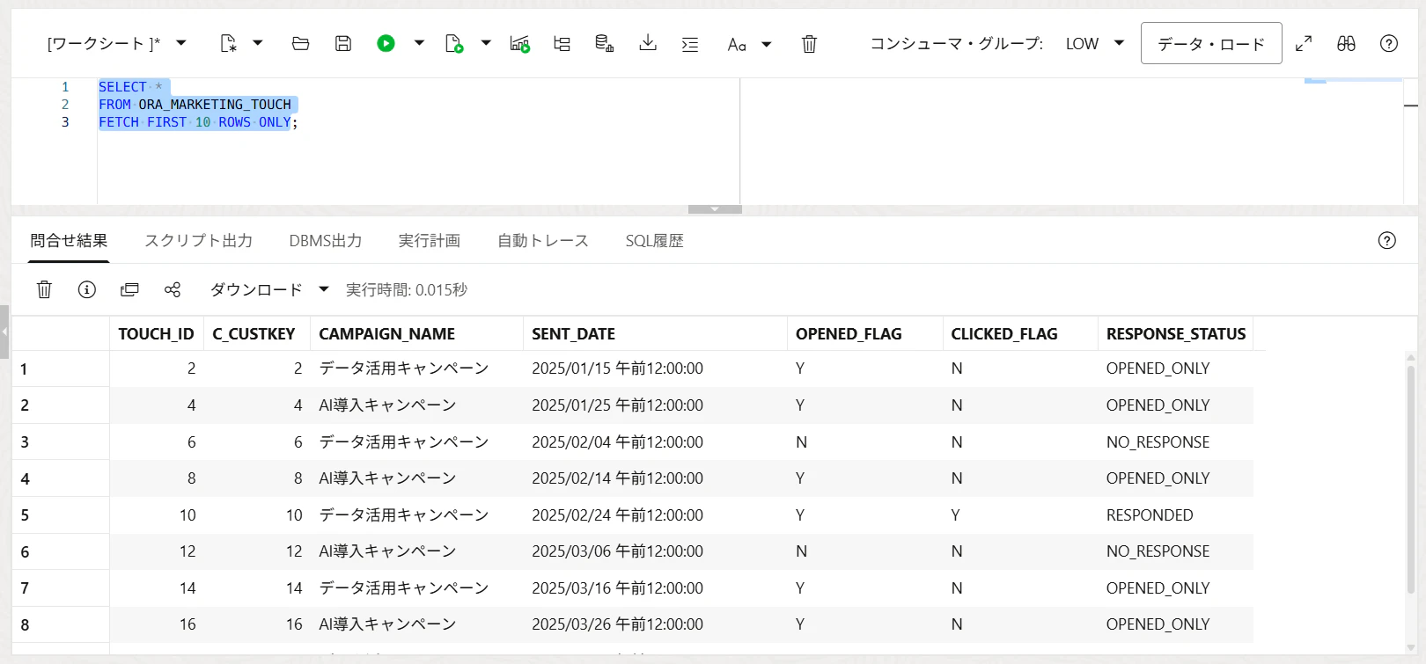Open the 実行計画 tab
Screen dimensions: 1426x664
point(429,240)
